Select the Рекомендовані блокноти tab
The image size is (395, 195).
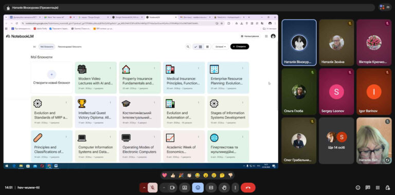point(69,47)
